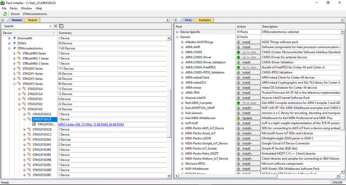Install the Alibaba::AliOSThings pack

click(x=248, y=42)
